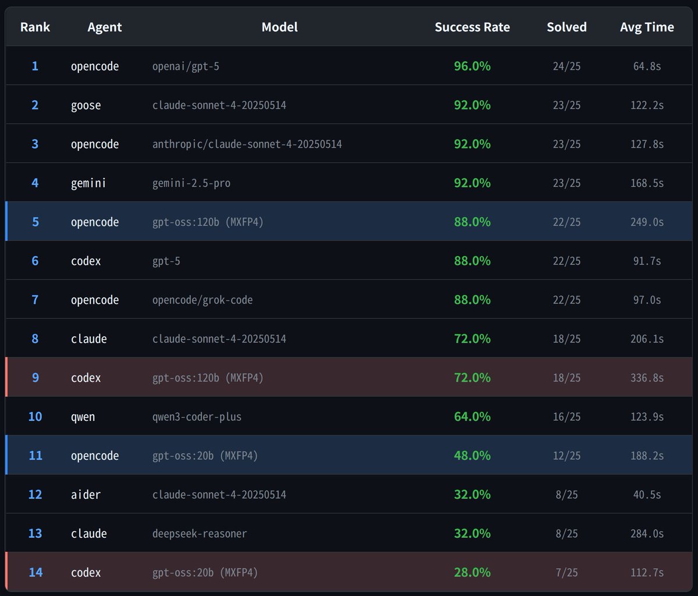The width and height of the screenshot is (698, 596).
Task: Select the qwen3-coder-plus model cell
Action: click(197, 417)
